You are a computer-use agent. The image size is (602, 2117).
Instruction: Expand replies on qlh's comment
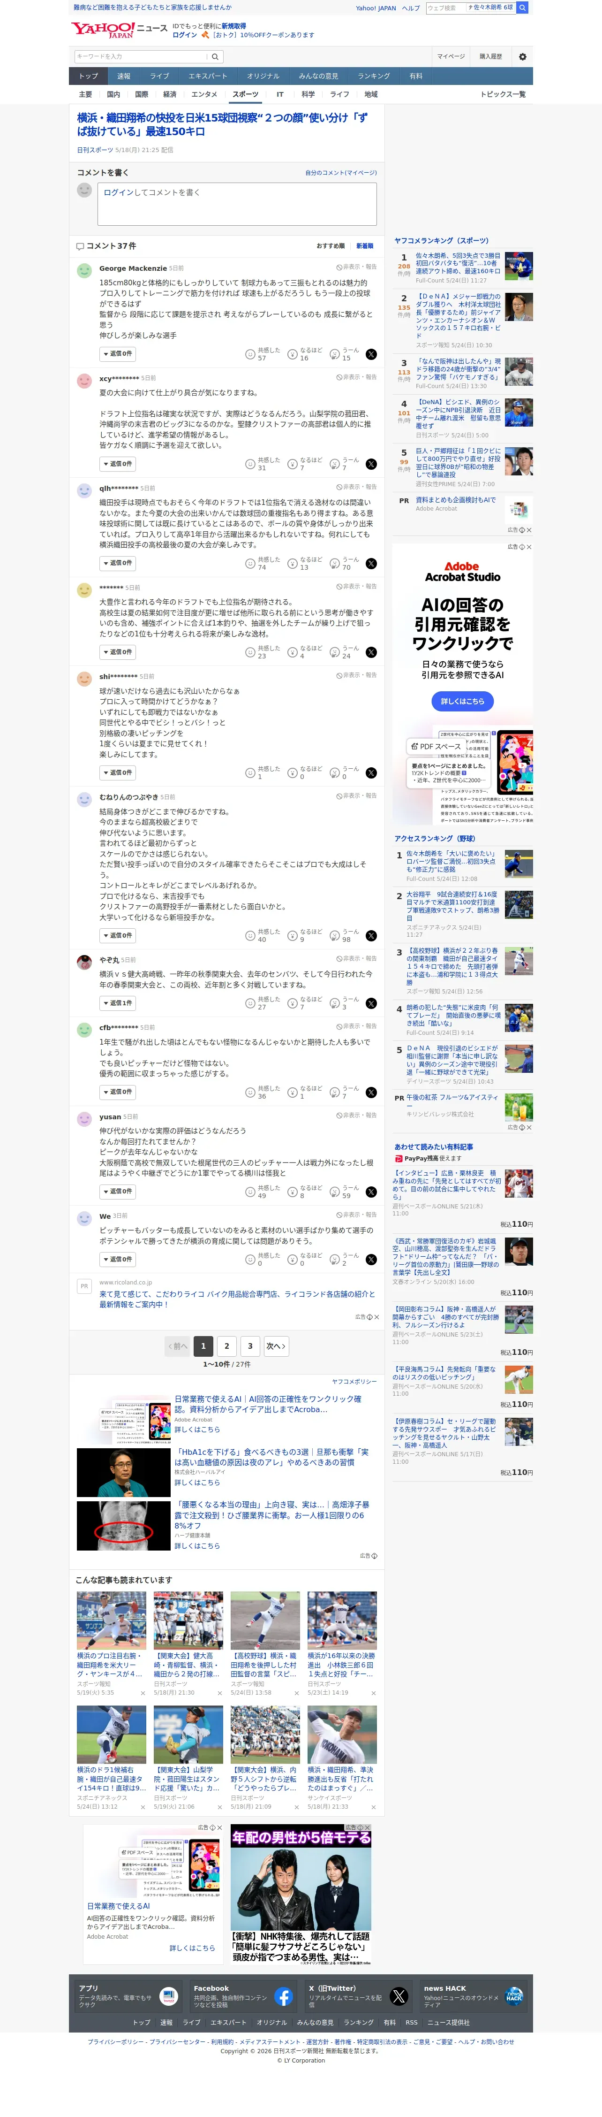(x=117, y=564)
